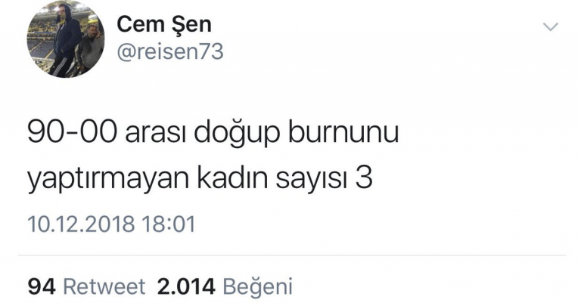The width and height of the screenshot is (581, 306).
Task: Click the word kadın in the tweet
Action: (x=232, y=178)
